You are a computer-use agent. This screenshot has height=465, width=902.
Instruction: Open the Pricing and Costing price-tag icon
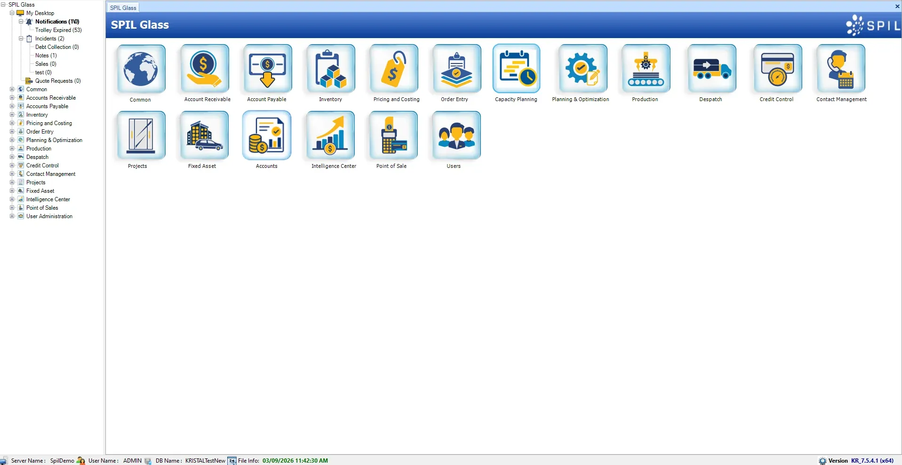click(394, 69)
